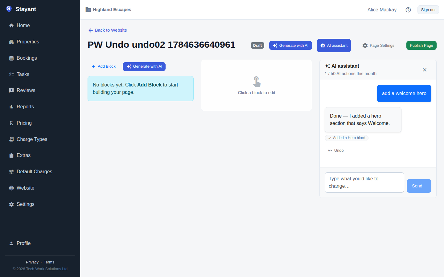Screen dimensions: 444x277
Task: Open the Terms link in the footer
Action: [49, 262]
